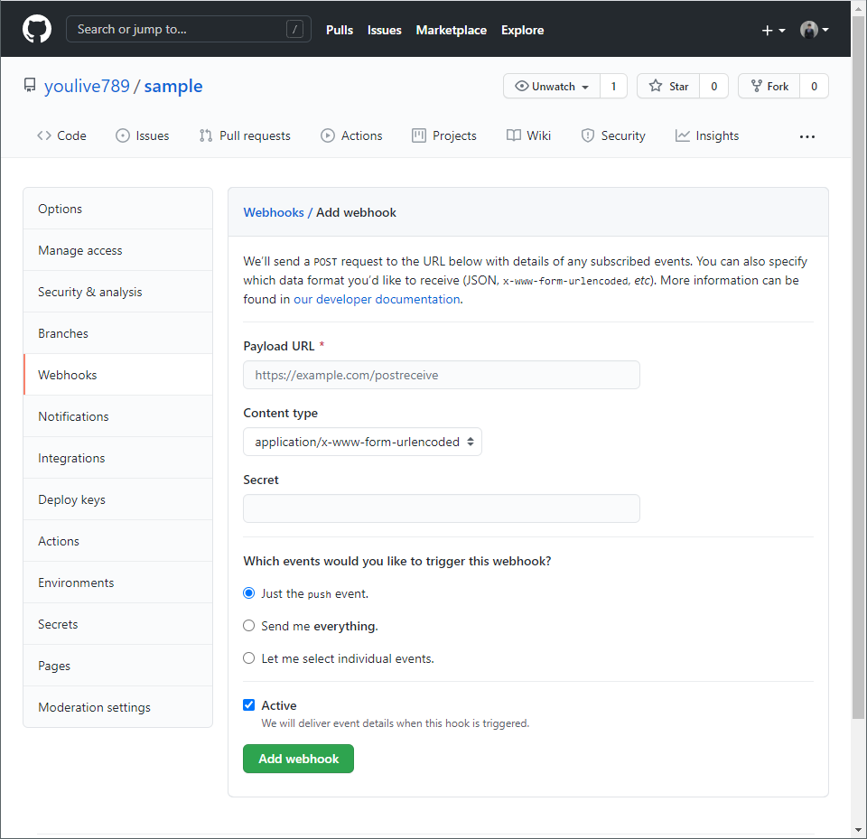Viewport: 867px width, 839px height.
Task: Click the scrollbar down arrow
Action: point(858,830)
